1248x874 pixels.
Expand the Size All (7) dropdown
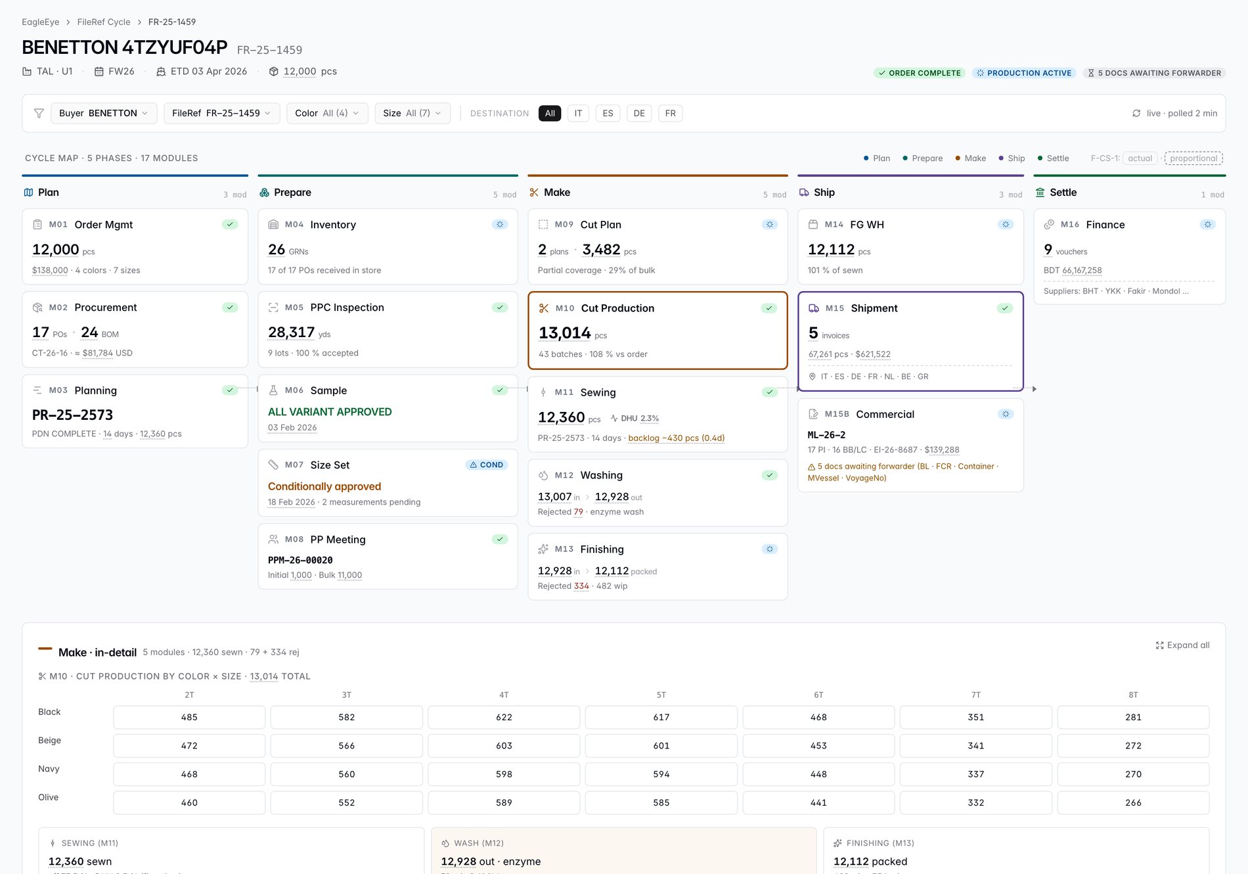[x=412, y=113]
